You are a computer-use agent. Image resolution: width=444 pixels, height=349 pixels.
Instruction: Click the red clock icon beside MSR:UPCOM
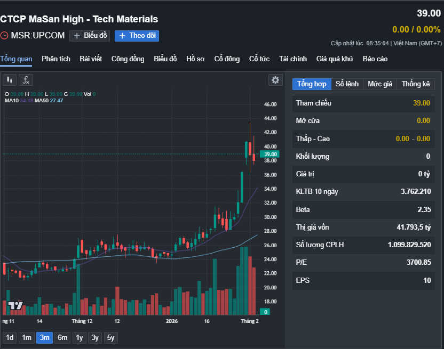click(x=4, y=35)
